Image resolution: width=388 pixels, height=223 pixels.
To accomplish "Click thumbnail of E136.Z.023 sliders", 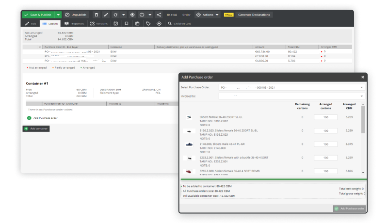I will 189,131.
